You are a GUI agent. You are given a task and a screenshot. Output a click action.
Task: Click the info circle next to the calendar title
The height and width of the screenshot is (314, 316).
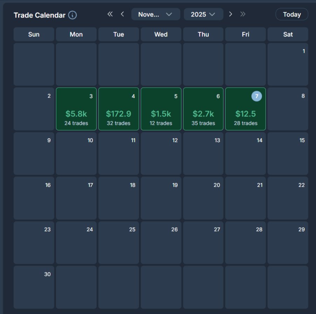[73, 15]
